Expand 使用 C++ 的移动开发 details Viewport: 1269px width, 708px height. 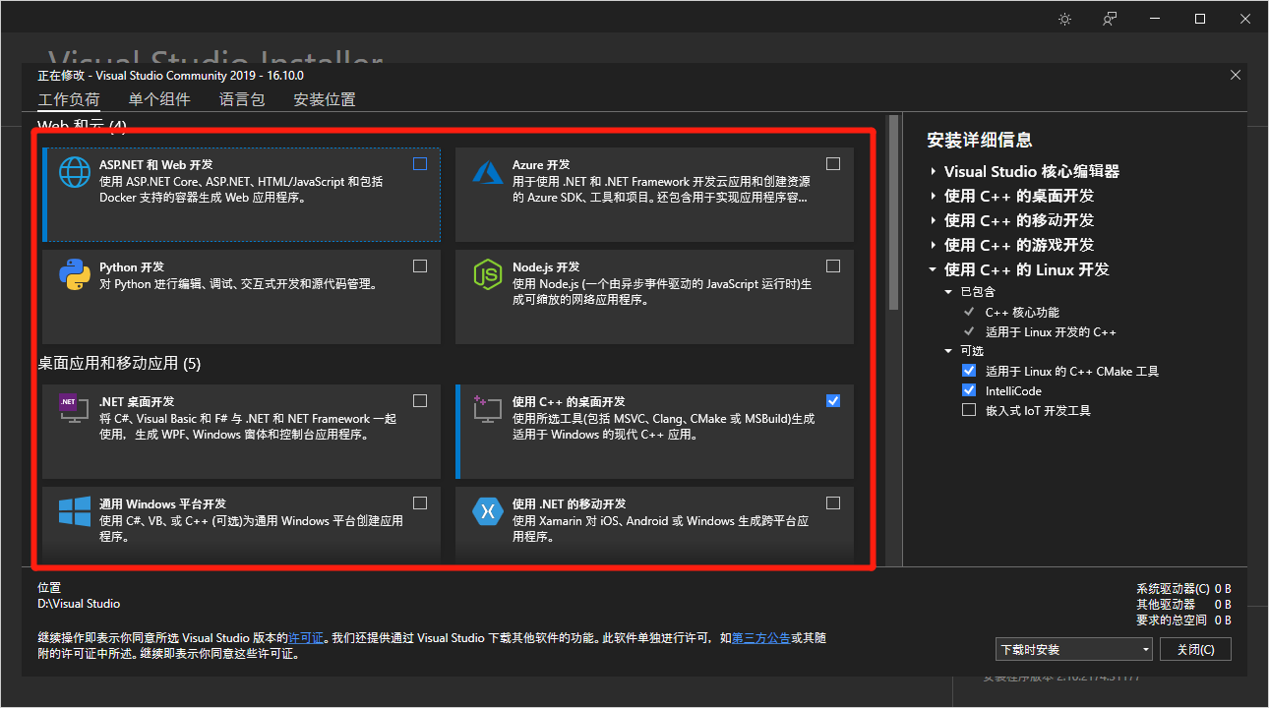[x=933, y=220]
